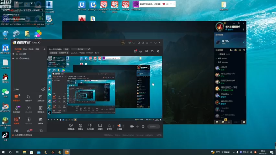This screenshot has width=276, height=155.
Task: Open the bell notification icon above preview
Action: 152,51
